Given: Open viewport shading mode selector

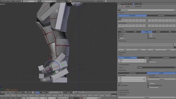Looking at the screenshot, I should (26, 92).
